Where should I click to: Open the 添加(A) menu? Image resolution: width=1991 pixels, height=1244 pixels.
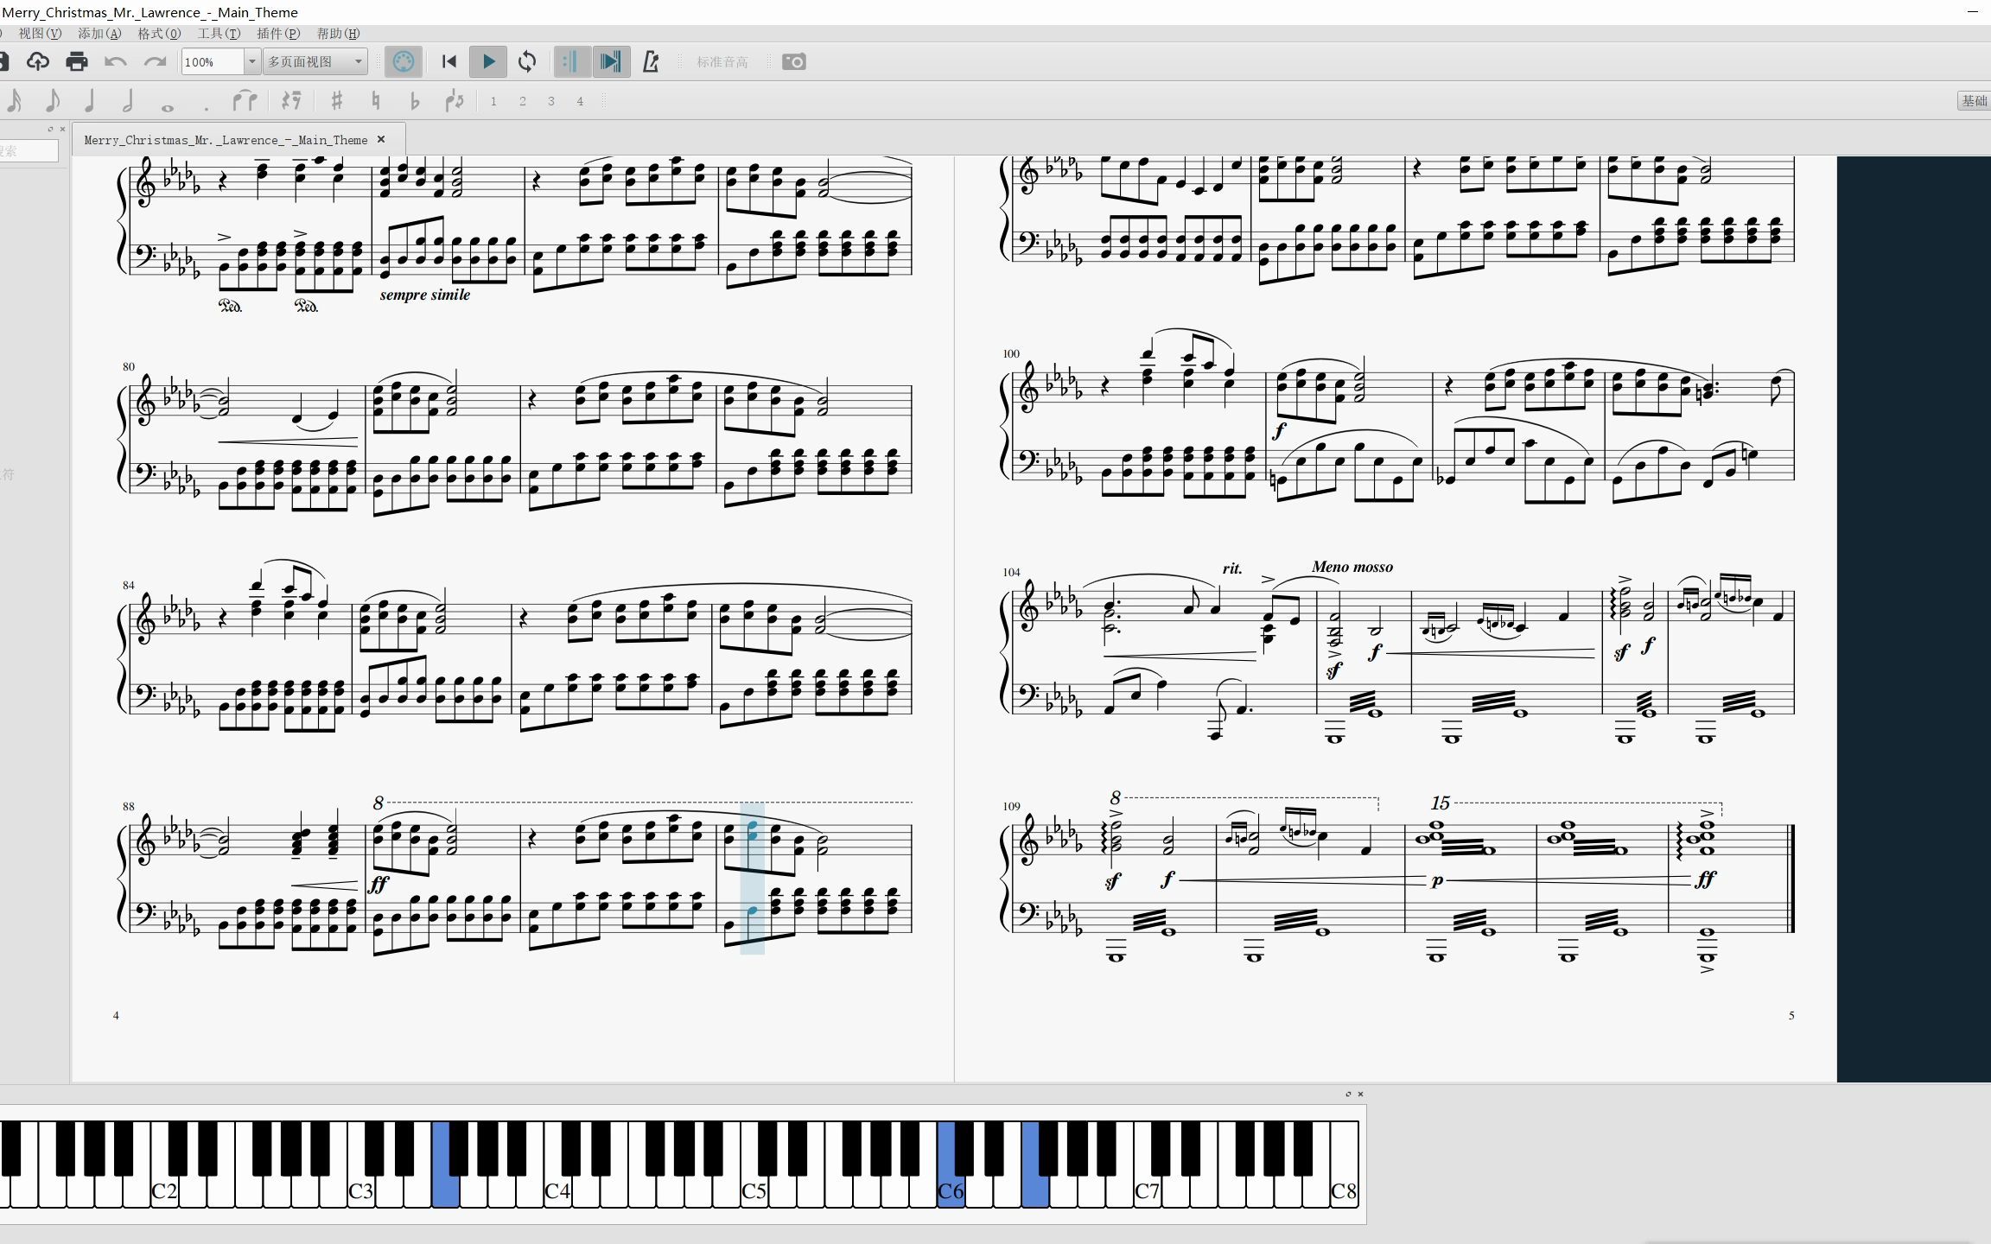[x=99, y=34]
